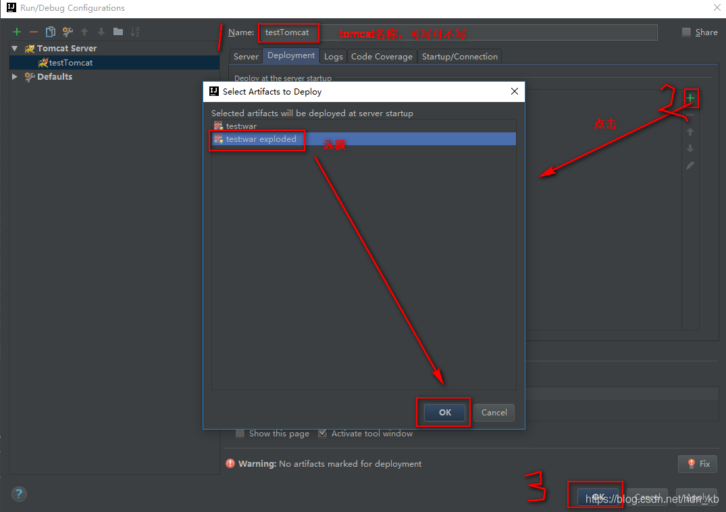The image size is (726, 512).
Task: Select test:war artifact in list
Action: pyautogui.click(x=364, y=126)
